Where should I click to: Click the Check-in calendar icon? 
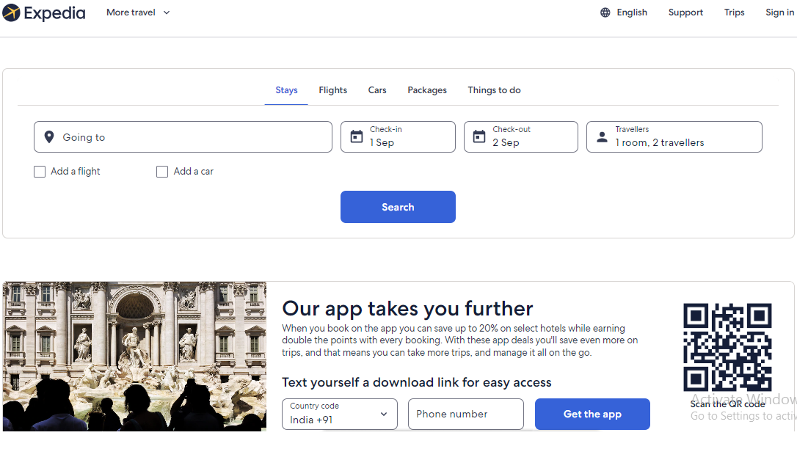point(356,137)
